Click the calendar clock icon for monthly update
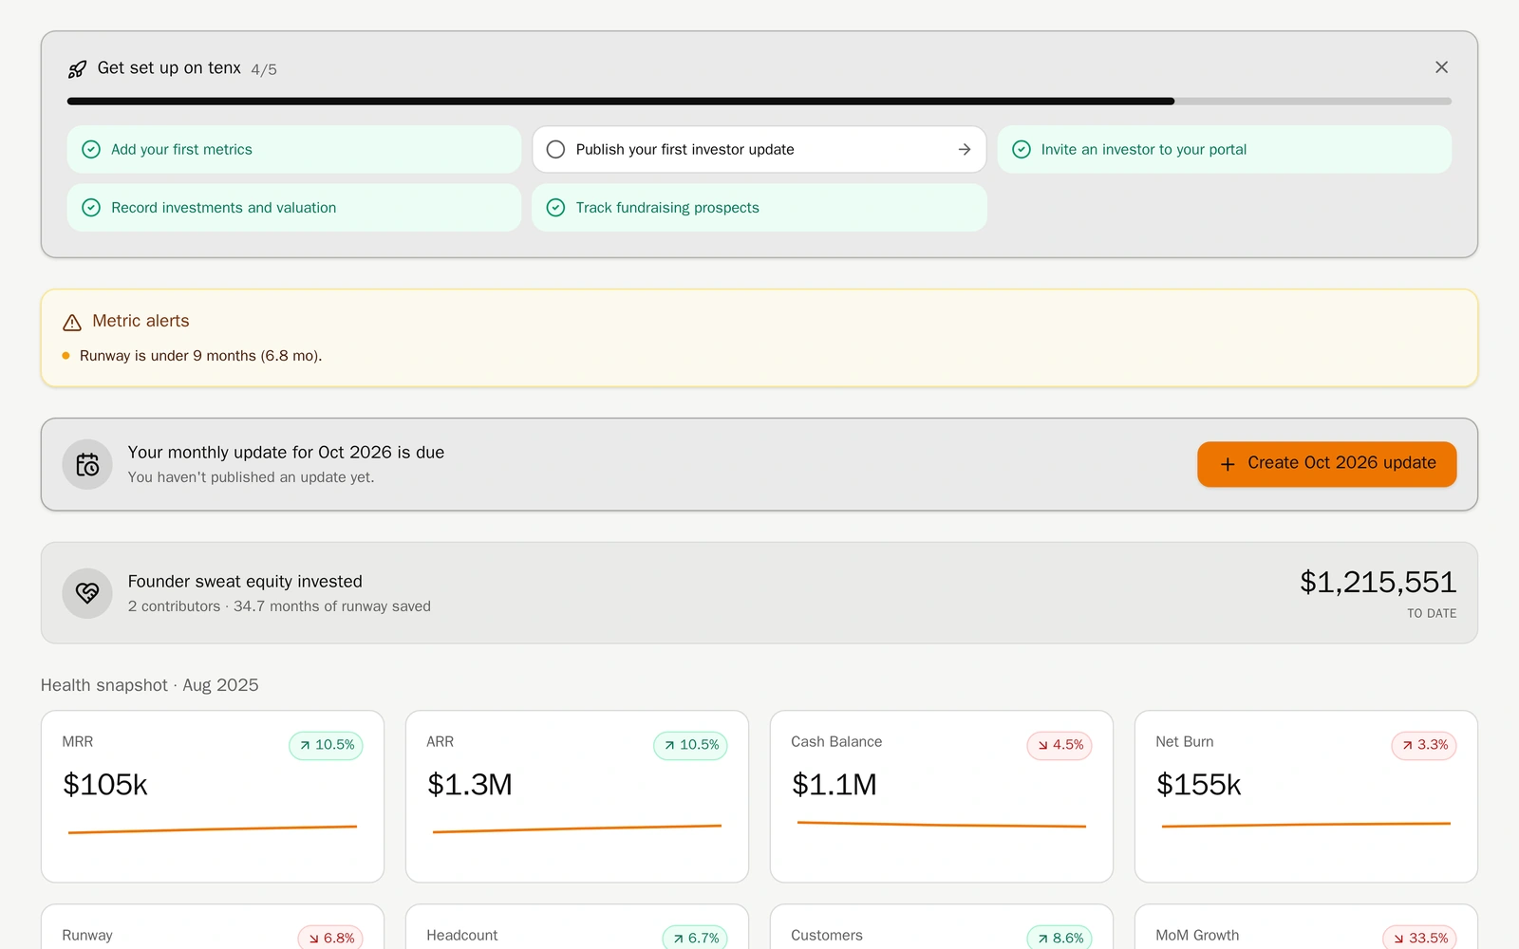This screenshot has height=949, width=1519. coord(87,464)
